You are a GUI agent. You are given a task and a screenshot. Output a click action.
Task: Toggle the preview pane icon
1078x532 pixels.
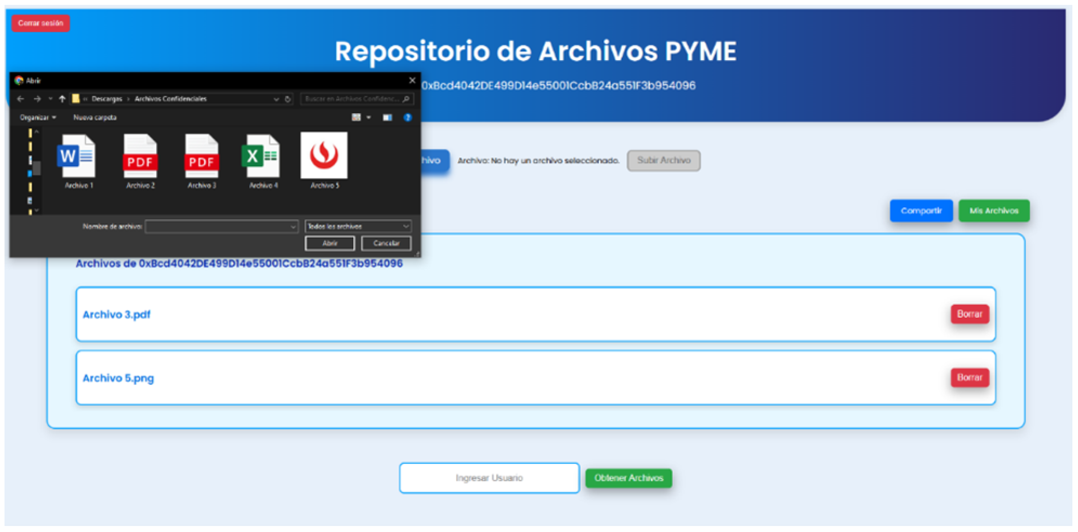pyautogui.click(x=387, y=117)
